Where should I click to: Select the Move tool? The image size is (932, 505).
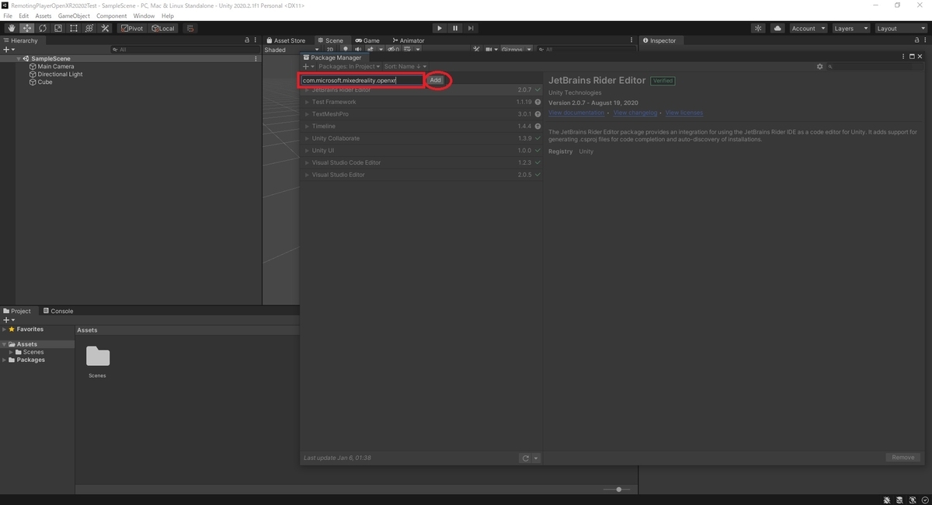(x=27, y=28)
